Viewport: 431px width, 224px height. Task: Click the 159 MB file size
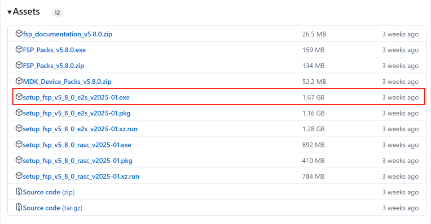point(313,50)
